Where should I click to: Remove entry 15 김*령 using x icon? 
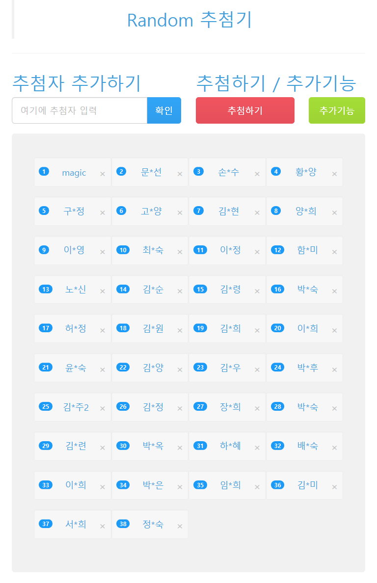point(257,291)
